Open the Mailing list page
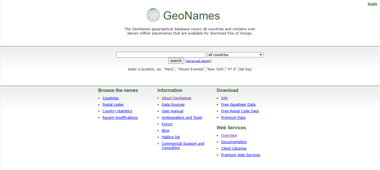Viewport: 380px width, 170px height. [171, 137]
